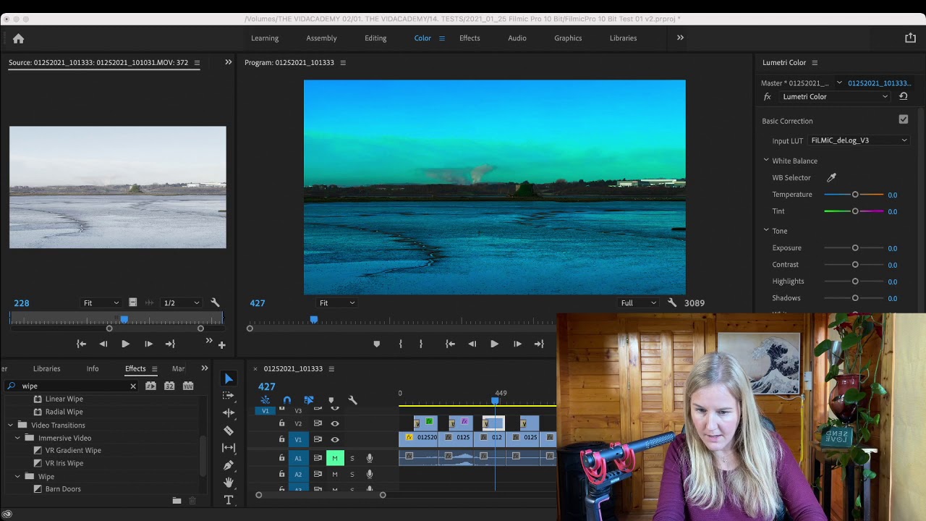Show more workspaces with overflow chevrons

point(680,38)
